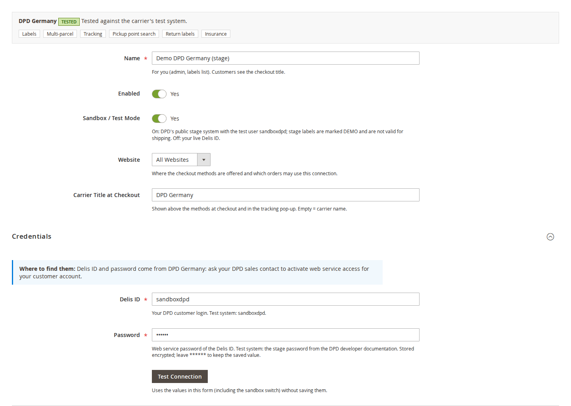Image resolution: width=571 pixels, height=406 pixels.
Task: Focus the Carrier Title at Checkout field
Action: tap(285, 195)
